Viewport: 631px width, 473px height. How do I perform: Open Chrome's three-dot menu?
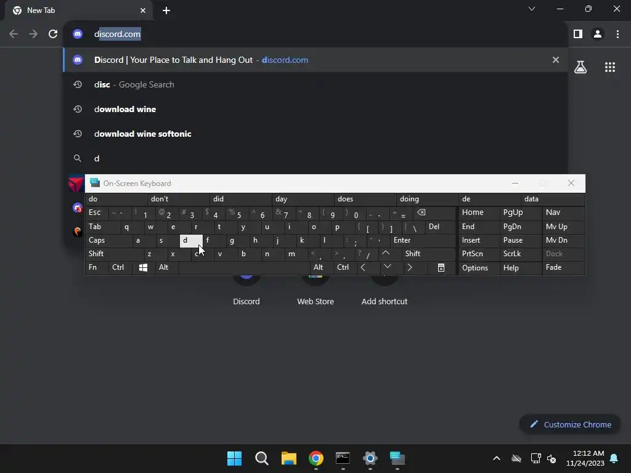[x=617, y=34]
